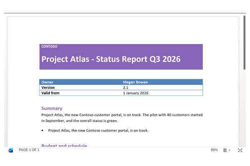Viewport: 250px width, 166px height.
Task: Click the 2.1 version value
Action: click(x=126, y=88)
